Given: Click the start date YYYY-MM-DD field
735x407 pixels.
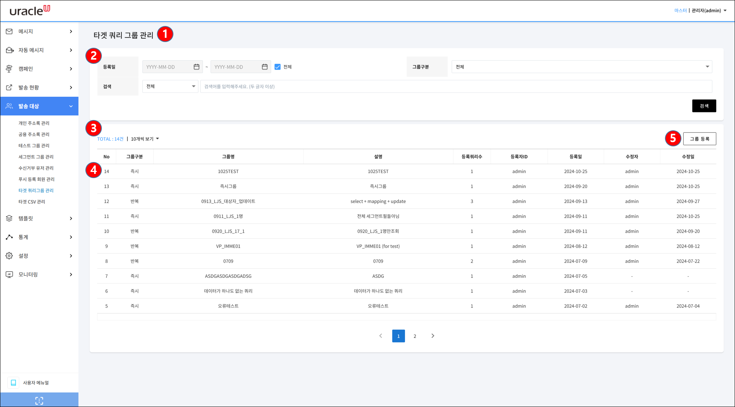Looking at the screenshot, I should pos(172,67).
